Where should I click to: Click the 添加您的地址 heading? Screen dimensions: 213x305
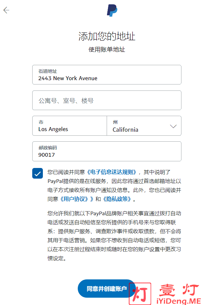click(107, 36)
